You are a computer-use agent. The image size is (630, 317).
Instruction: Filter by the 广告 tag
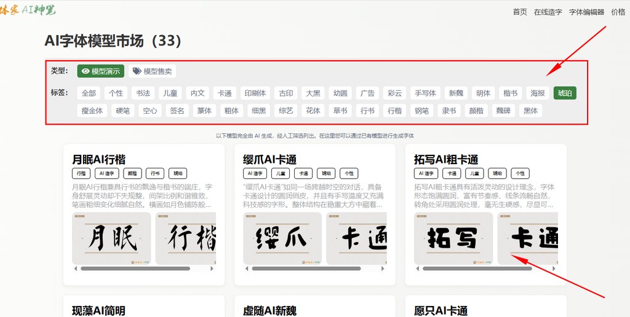click(x=367, y=93)
